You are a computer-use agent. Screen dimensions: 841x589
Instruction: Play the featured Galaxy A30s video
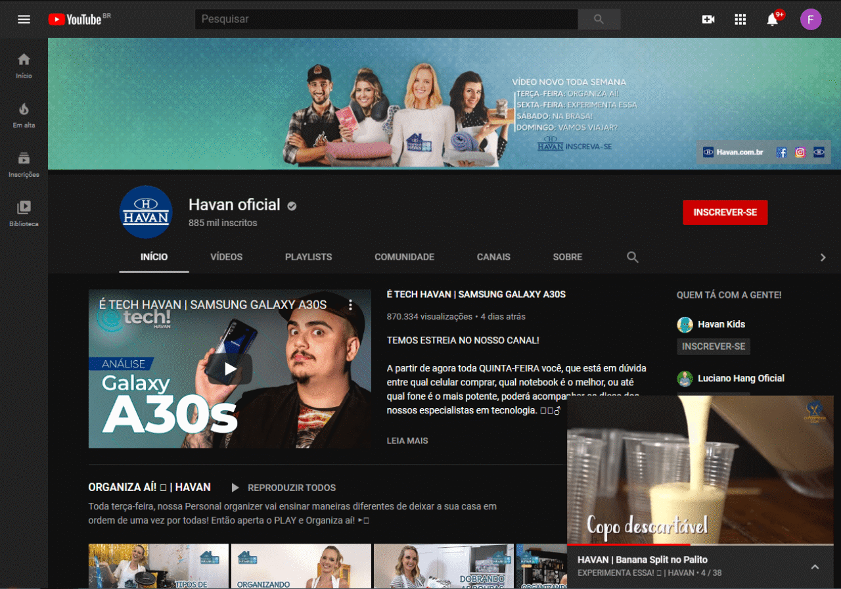pyautogui.click(x=230, y=369)
